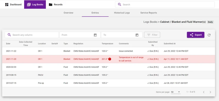The height and width of the screenshot is (101, 219).
Task: Open the Filter options
Action: pos(152,35)
